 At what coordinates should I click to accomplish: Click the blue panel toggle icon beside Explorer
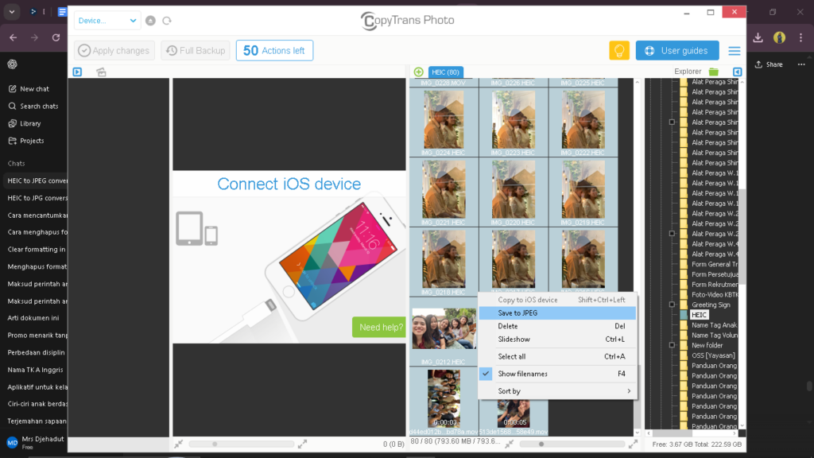click(738, 72)
